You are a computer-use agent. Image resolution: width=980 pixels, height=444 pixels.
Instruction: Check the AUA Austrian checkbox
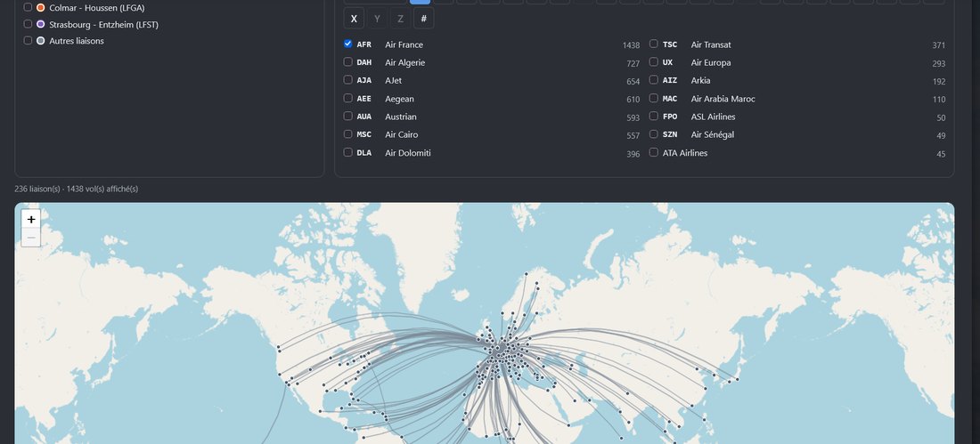(348, 117)
